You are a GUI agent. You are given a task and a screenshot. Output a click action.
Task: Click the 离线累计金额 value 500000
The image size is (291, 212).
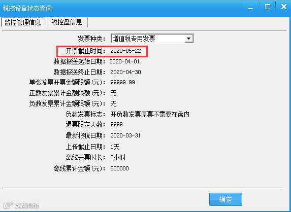[119, 168]
